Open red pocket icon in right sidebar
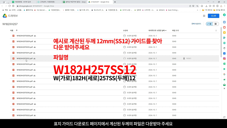The height and width of the screenshot is (128, 227). click(x=224, y=27)
